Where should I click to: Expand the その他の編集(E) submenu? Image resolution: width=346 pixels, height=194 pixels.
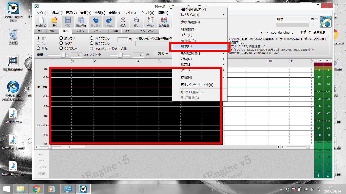click(x=200, y=54)
